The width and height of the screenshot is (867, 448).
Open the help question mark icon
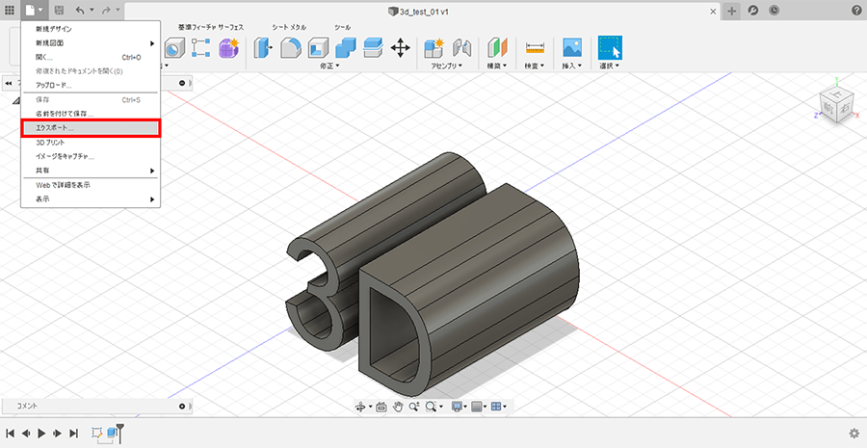[856, 10]
